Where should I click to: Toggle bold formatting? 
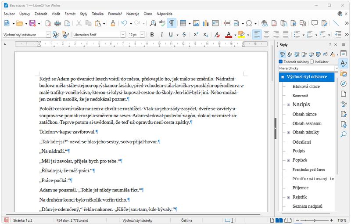click(x=152, y=35)
